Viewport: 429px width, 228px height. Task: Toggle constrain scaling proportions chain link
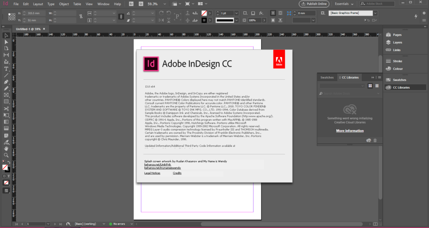tap(121, 17)
